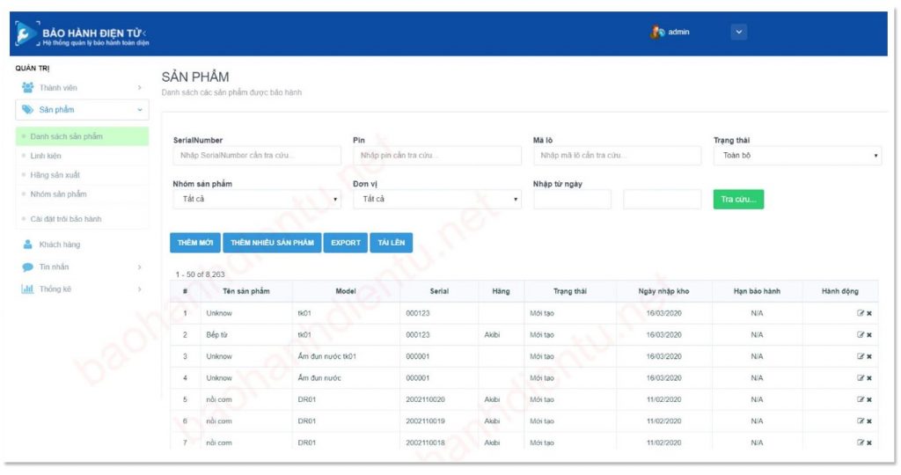Viewport: 901px width, 475px height.
Task: Click the Serial column header
Action: 439,291
